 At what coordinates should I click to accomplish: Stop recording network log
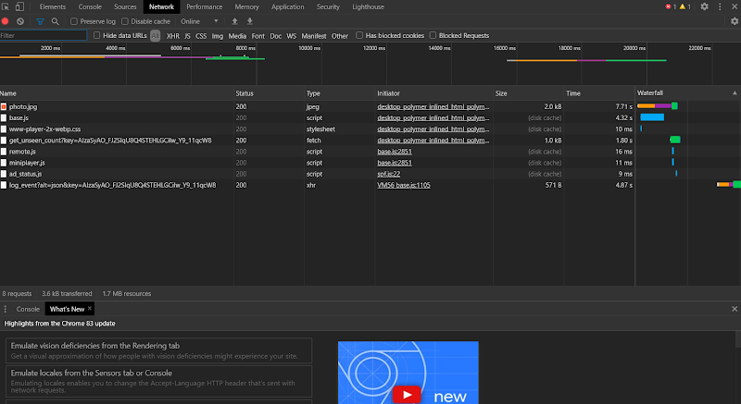[x=6, y=21]
